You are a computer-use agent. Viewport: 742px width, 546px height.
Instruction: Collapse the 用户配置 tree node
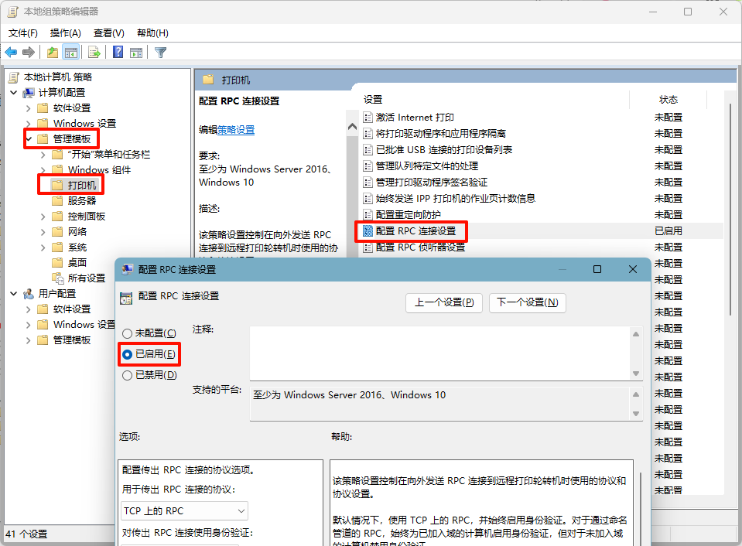point(14,294)
